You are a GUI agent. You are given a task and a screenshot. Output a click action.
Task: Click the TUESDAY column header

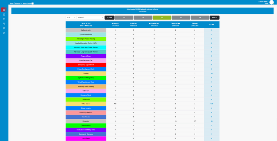(134, 24)
